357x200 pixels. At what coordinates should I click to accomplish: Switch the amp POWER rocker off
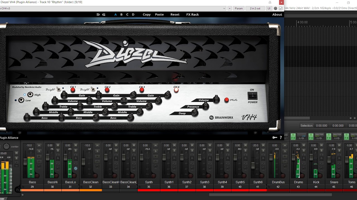tap(252, 96)
